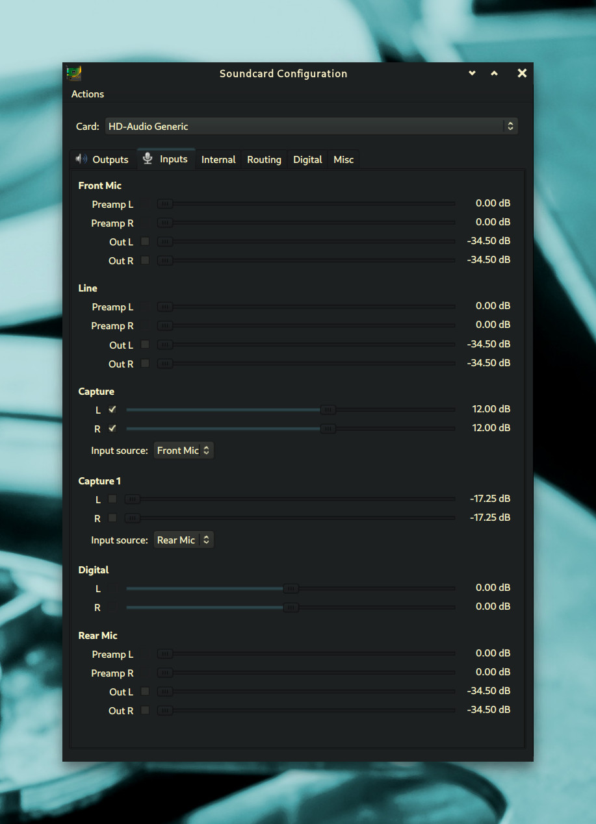Click the speaker icon on Outputs tab

(x=81, y=159)
